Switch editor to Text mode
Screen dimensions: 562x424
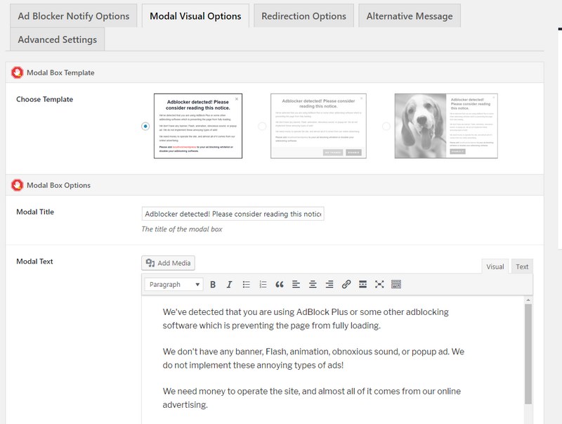coord(522,266)
